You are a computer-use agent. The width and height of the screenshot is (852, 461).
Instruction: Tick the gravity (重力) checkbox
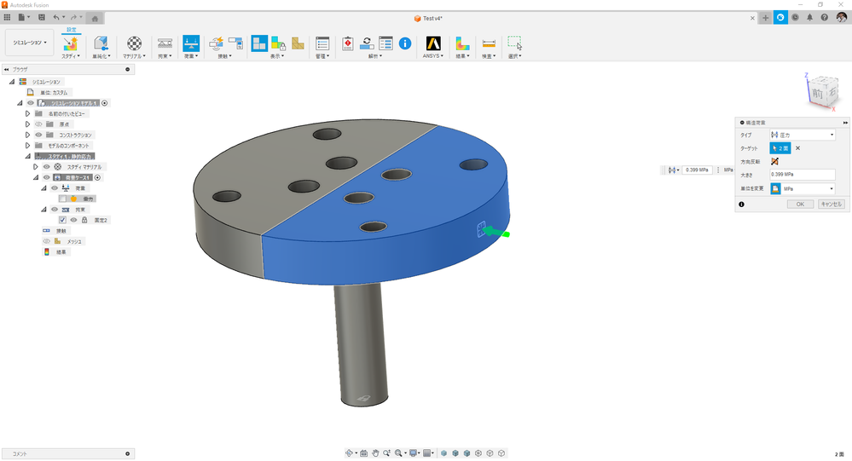click(62, 199)
